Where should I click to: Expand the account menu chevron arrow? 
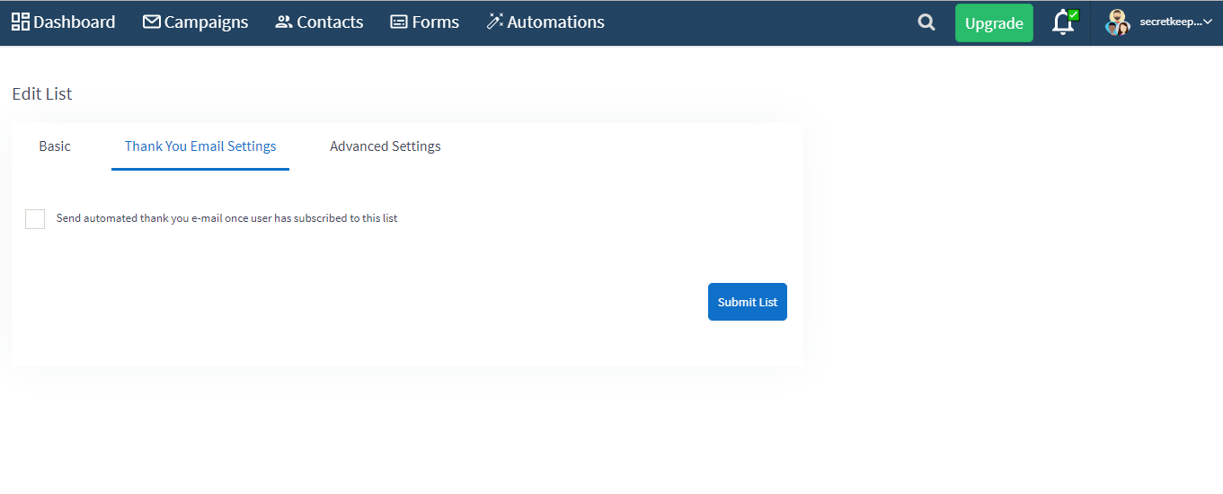(x=1208, y=22)
